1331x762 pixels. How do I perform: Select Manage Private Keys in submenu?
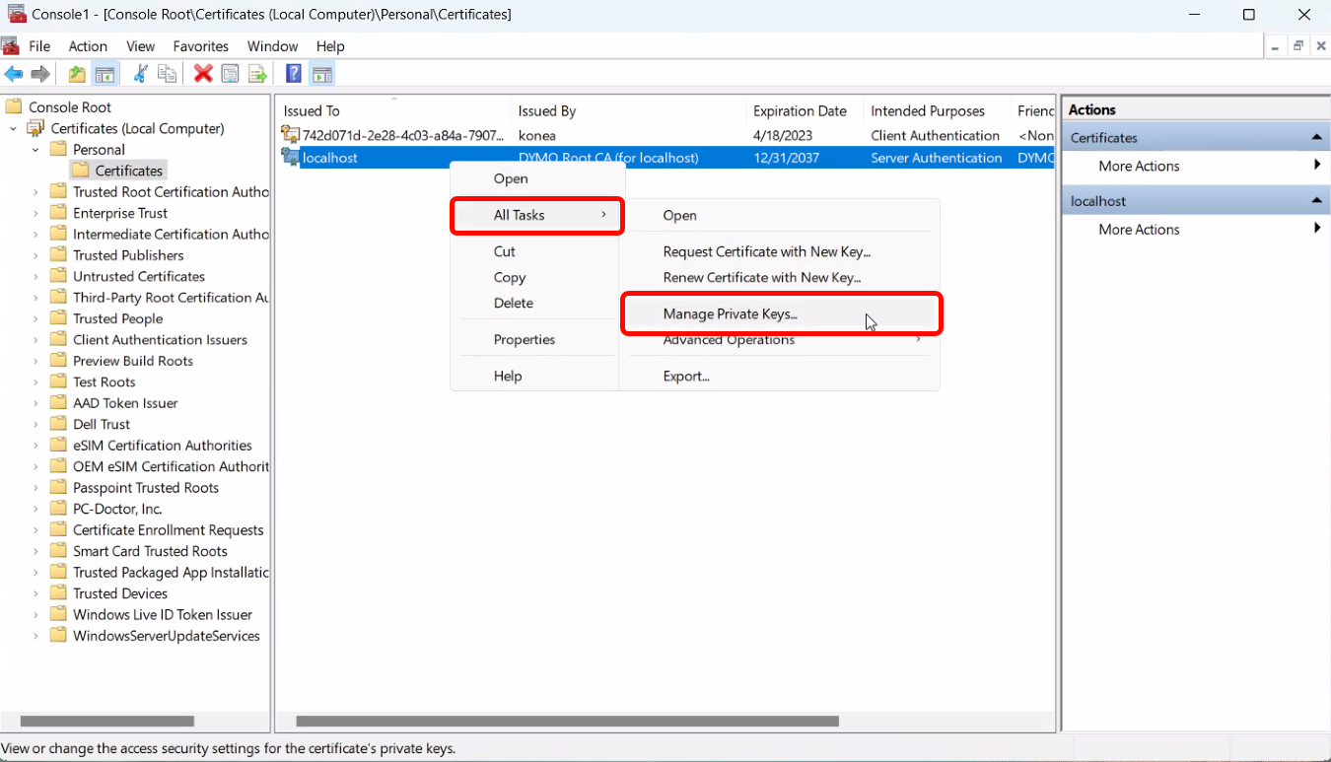click(x=730, y=314)
